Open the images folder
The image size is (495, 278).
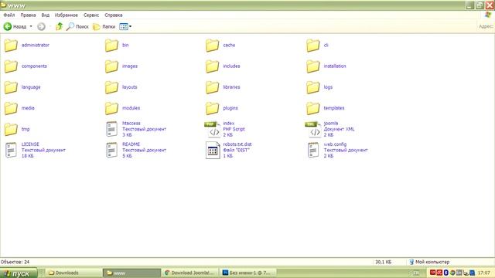121,66
